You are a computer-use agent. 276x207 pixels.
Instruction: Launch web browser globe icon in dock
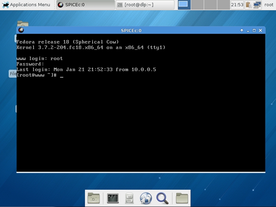(146, 198)
